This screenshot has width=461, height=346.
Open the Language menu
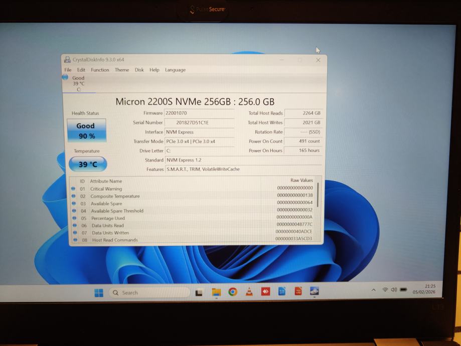pos(175,70)
